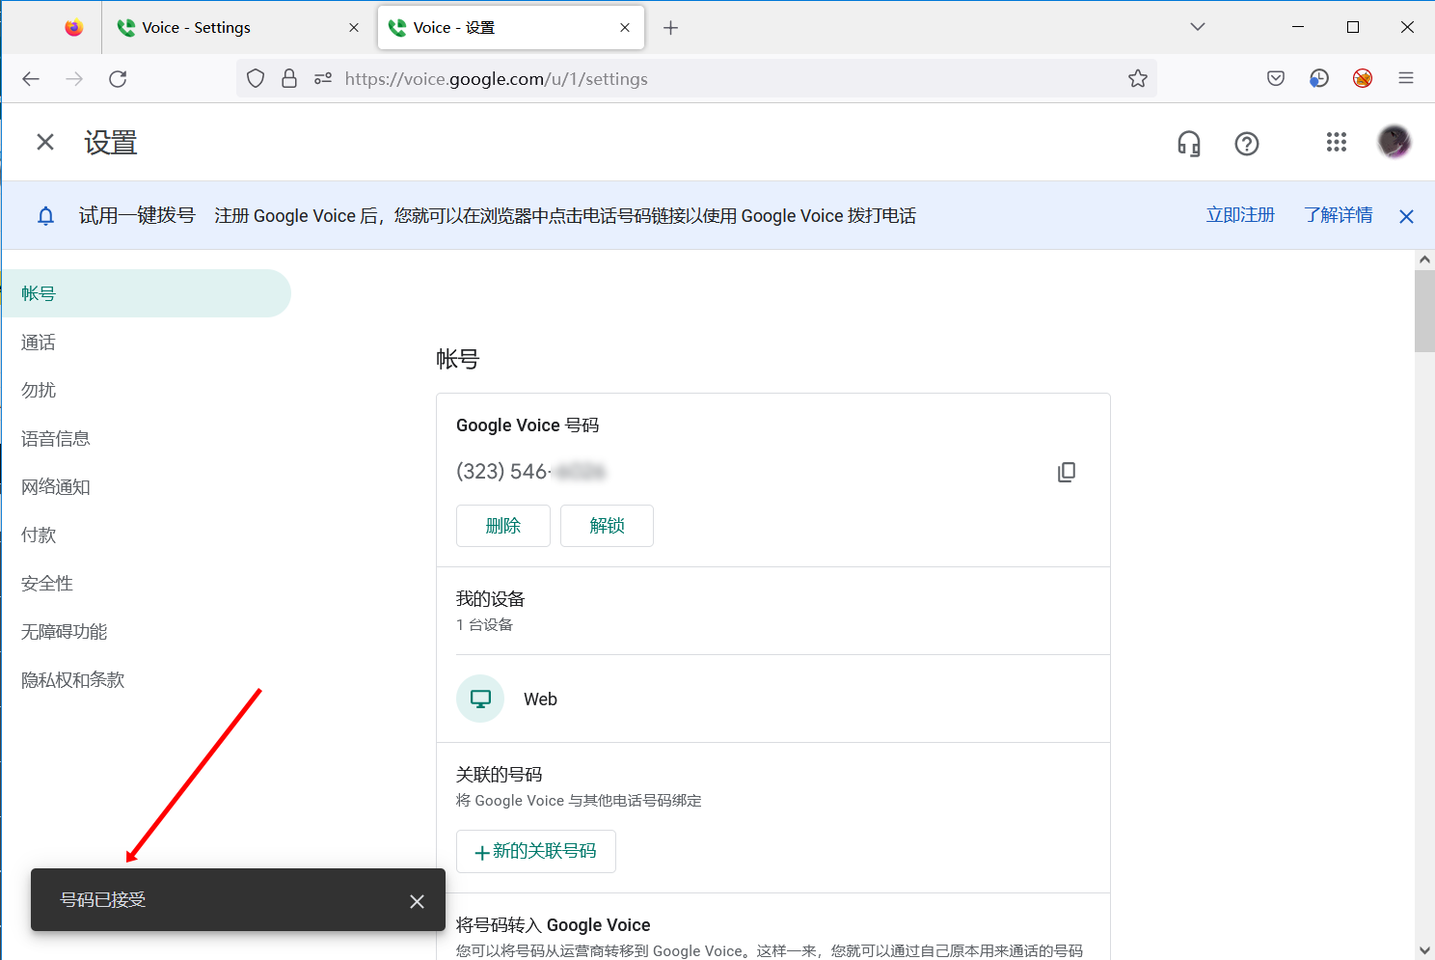This screenshot has width=1435, height=960.
Task: Click the page vertical scrollbar thumb
Action: tap(1424, 312)
